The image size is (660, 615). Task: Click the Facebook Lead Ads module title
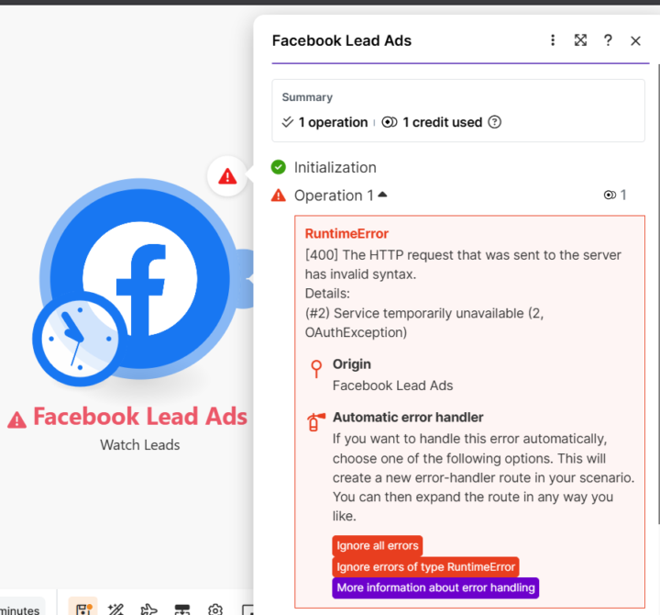140,416
